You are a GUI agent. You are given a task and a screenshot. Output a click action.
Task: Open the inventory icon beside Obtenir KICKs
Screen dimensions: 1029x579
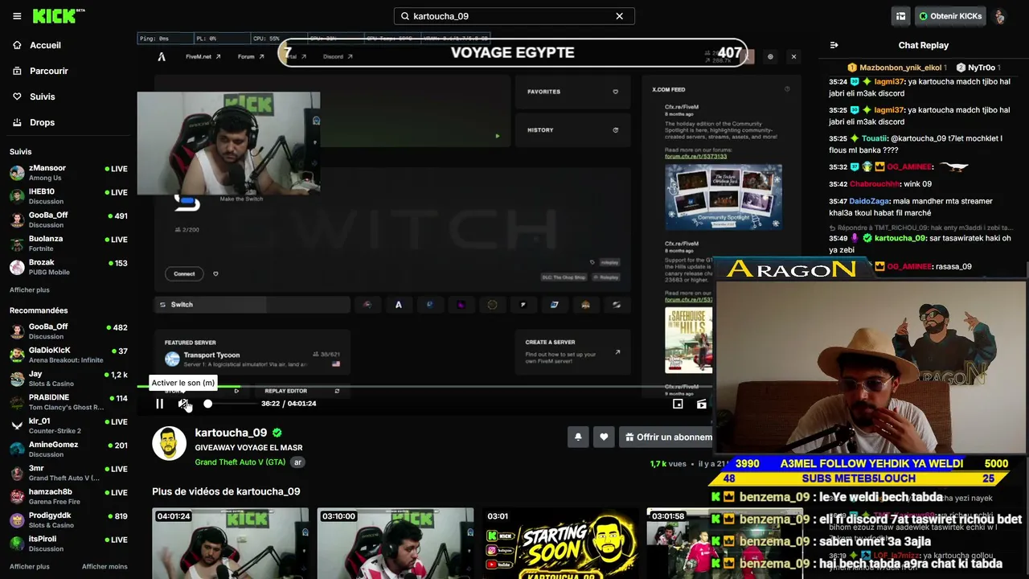[901, 16]
